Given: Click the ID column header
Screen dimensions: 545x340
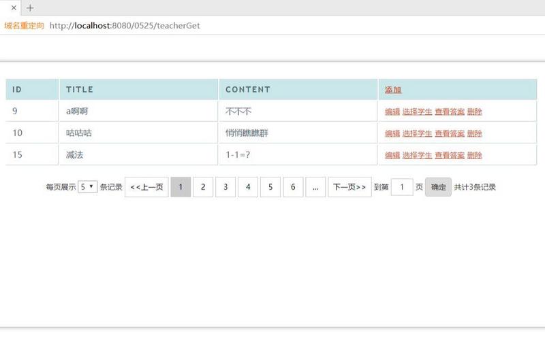Looking at the screenshot, I should [32, 90].
